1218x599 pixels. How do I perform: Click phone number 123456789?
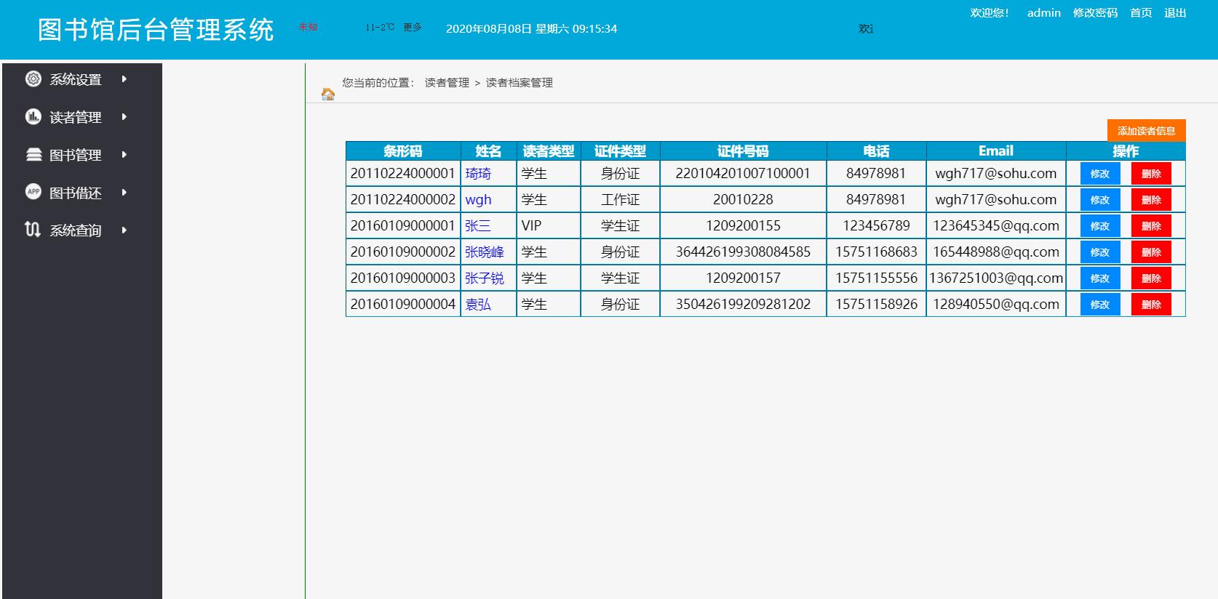click(876, 226)
